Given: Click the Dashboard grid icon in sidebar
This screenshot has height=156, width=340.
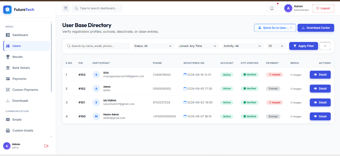Looking at the screenshot, I should pos(8,35).
